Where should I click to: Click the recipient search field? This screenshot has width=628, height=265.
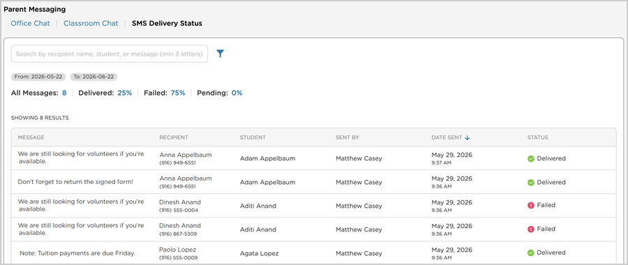[110, 54]
